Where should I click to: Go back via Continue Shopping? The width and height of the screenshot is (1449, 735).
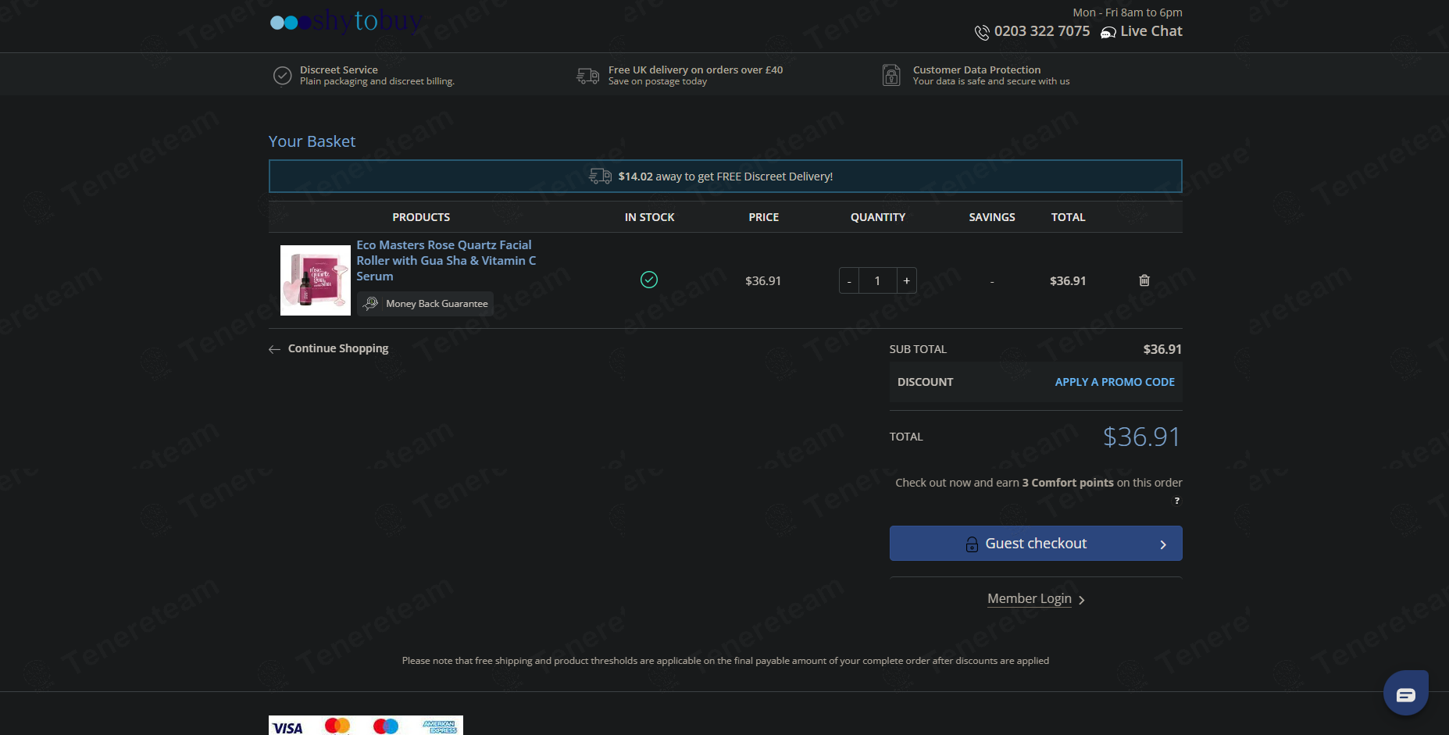click(329, 348)
